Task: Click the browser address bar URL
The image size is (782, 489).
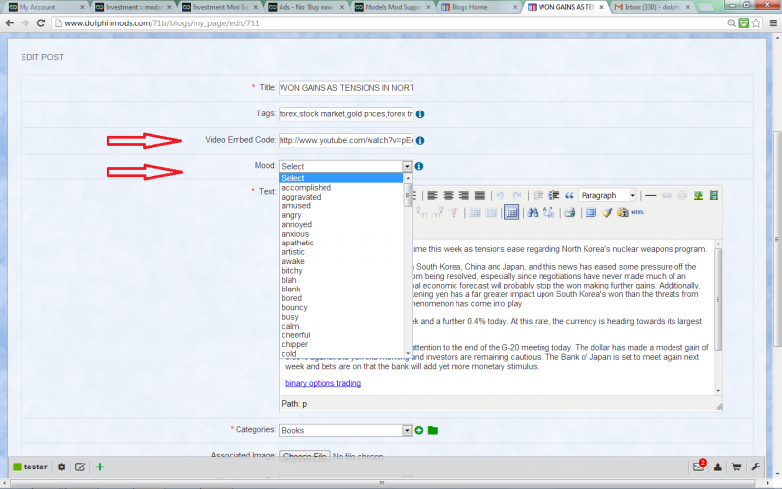Action: (x=162, y=22)
